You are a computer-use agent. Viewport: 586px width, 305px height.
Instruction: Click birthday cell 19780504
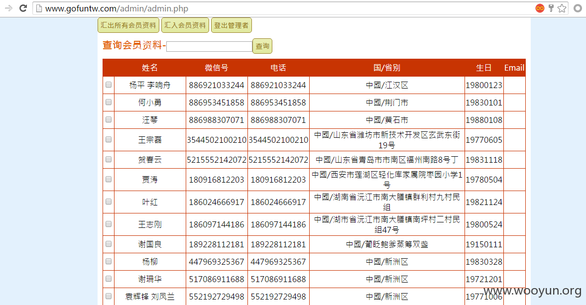click(x=484, y=180)
